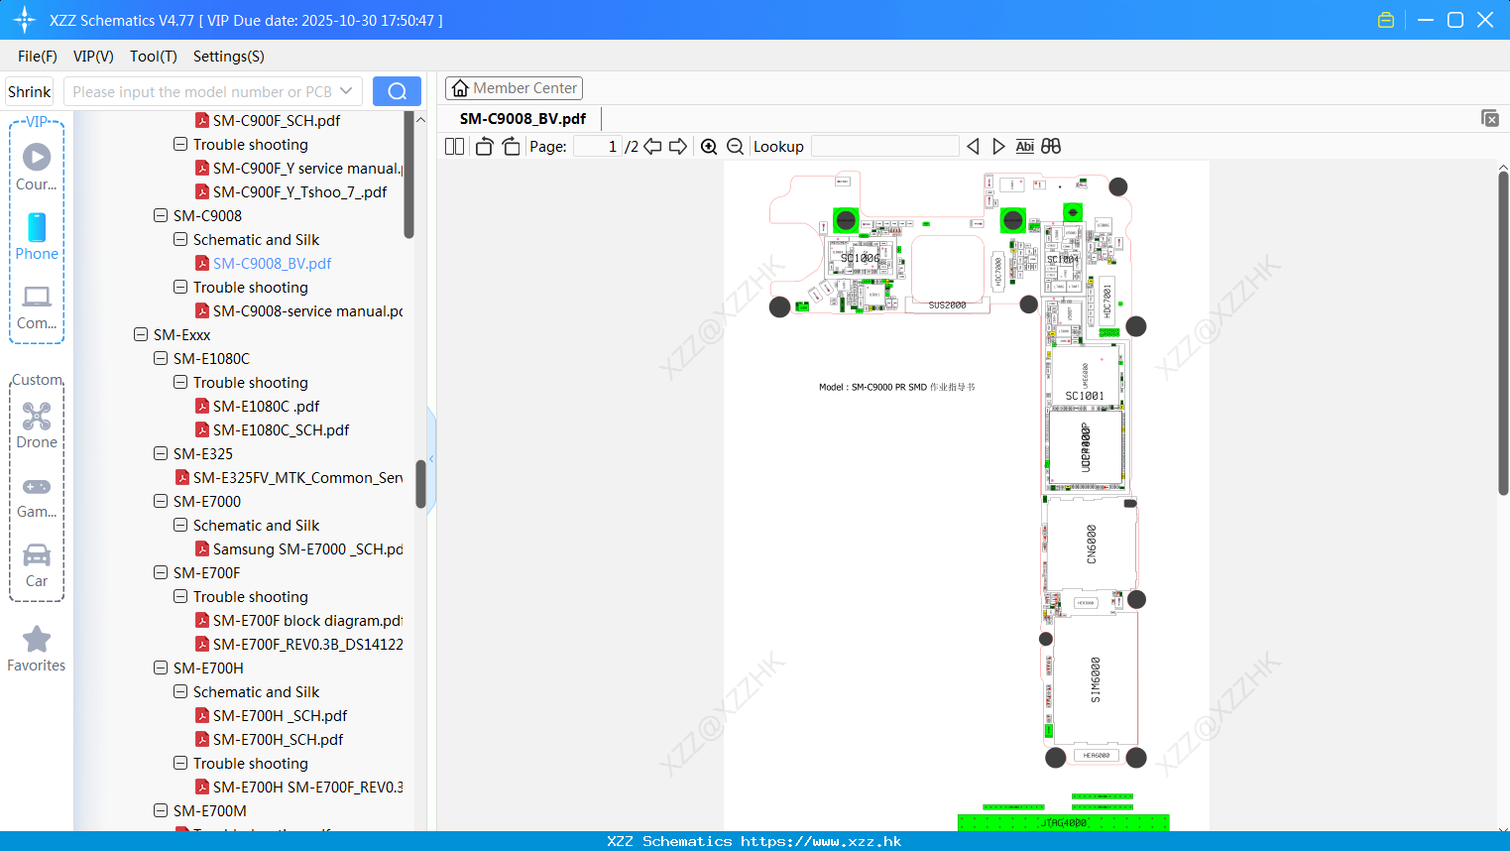1510x851 pixels.
Task: Open SM-E700H_SCH.pdf file
Action: point(269,739)
